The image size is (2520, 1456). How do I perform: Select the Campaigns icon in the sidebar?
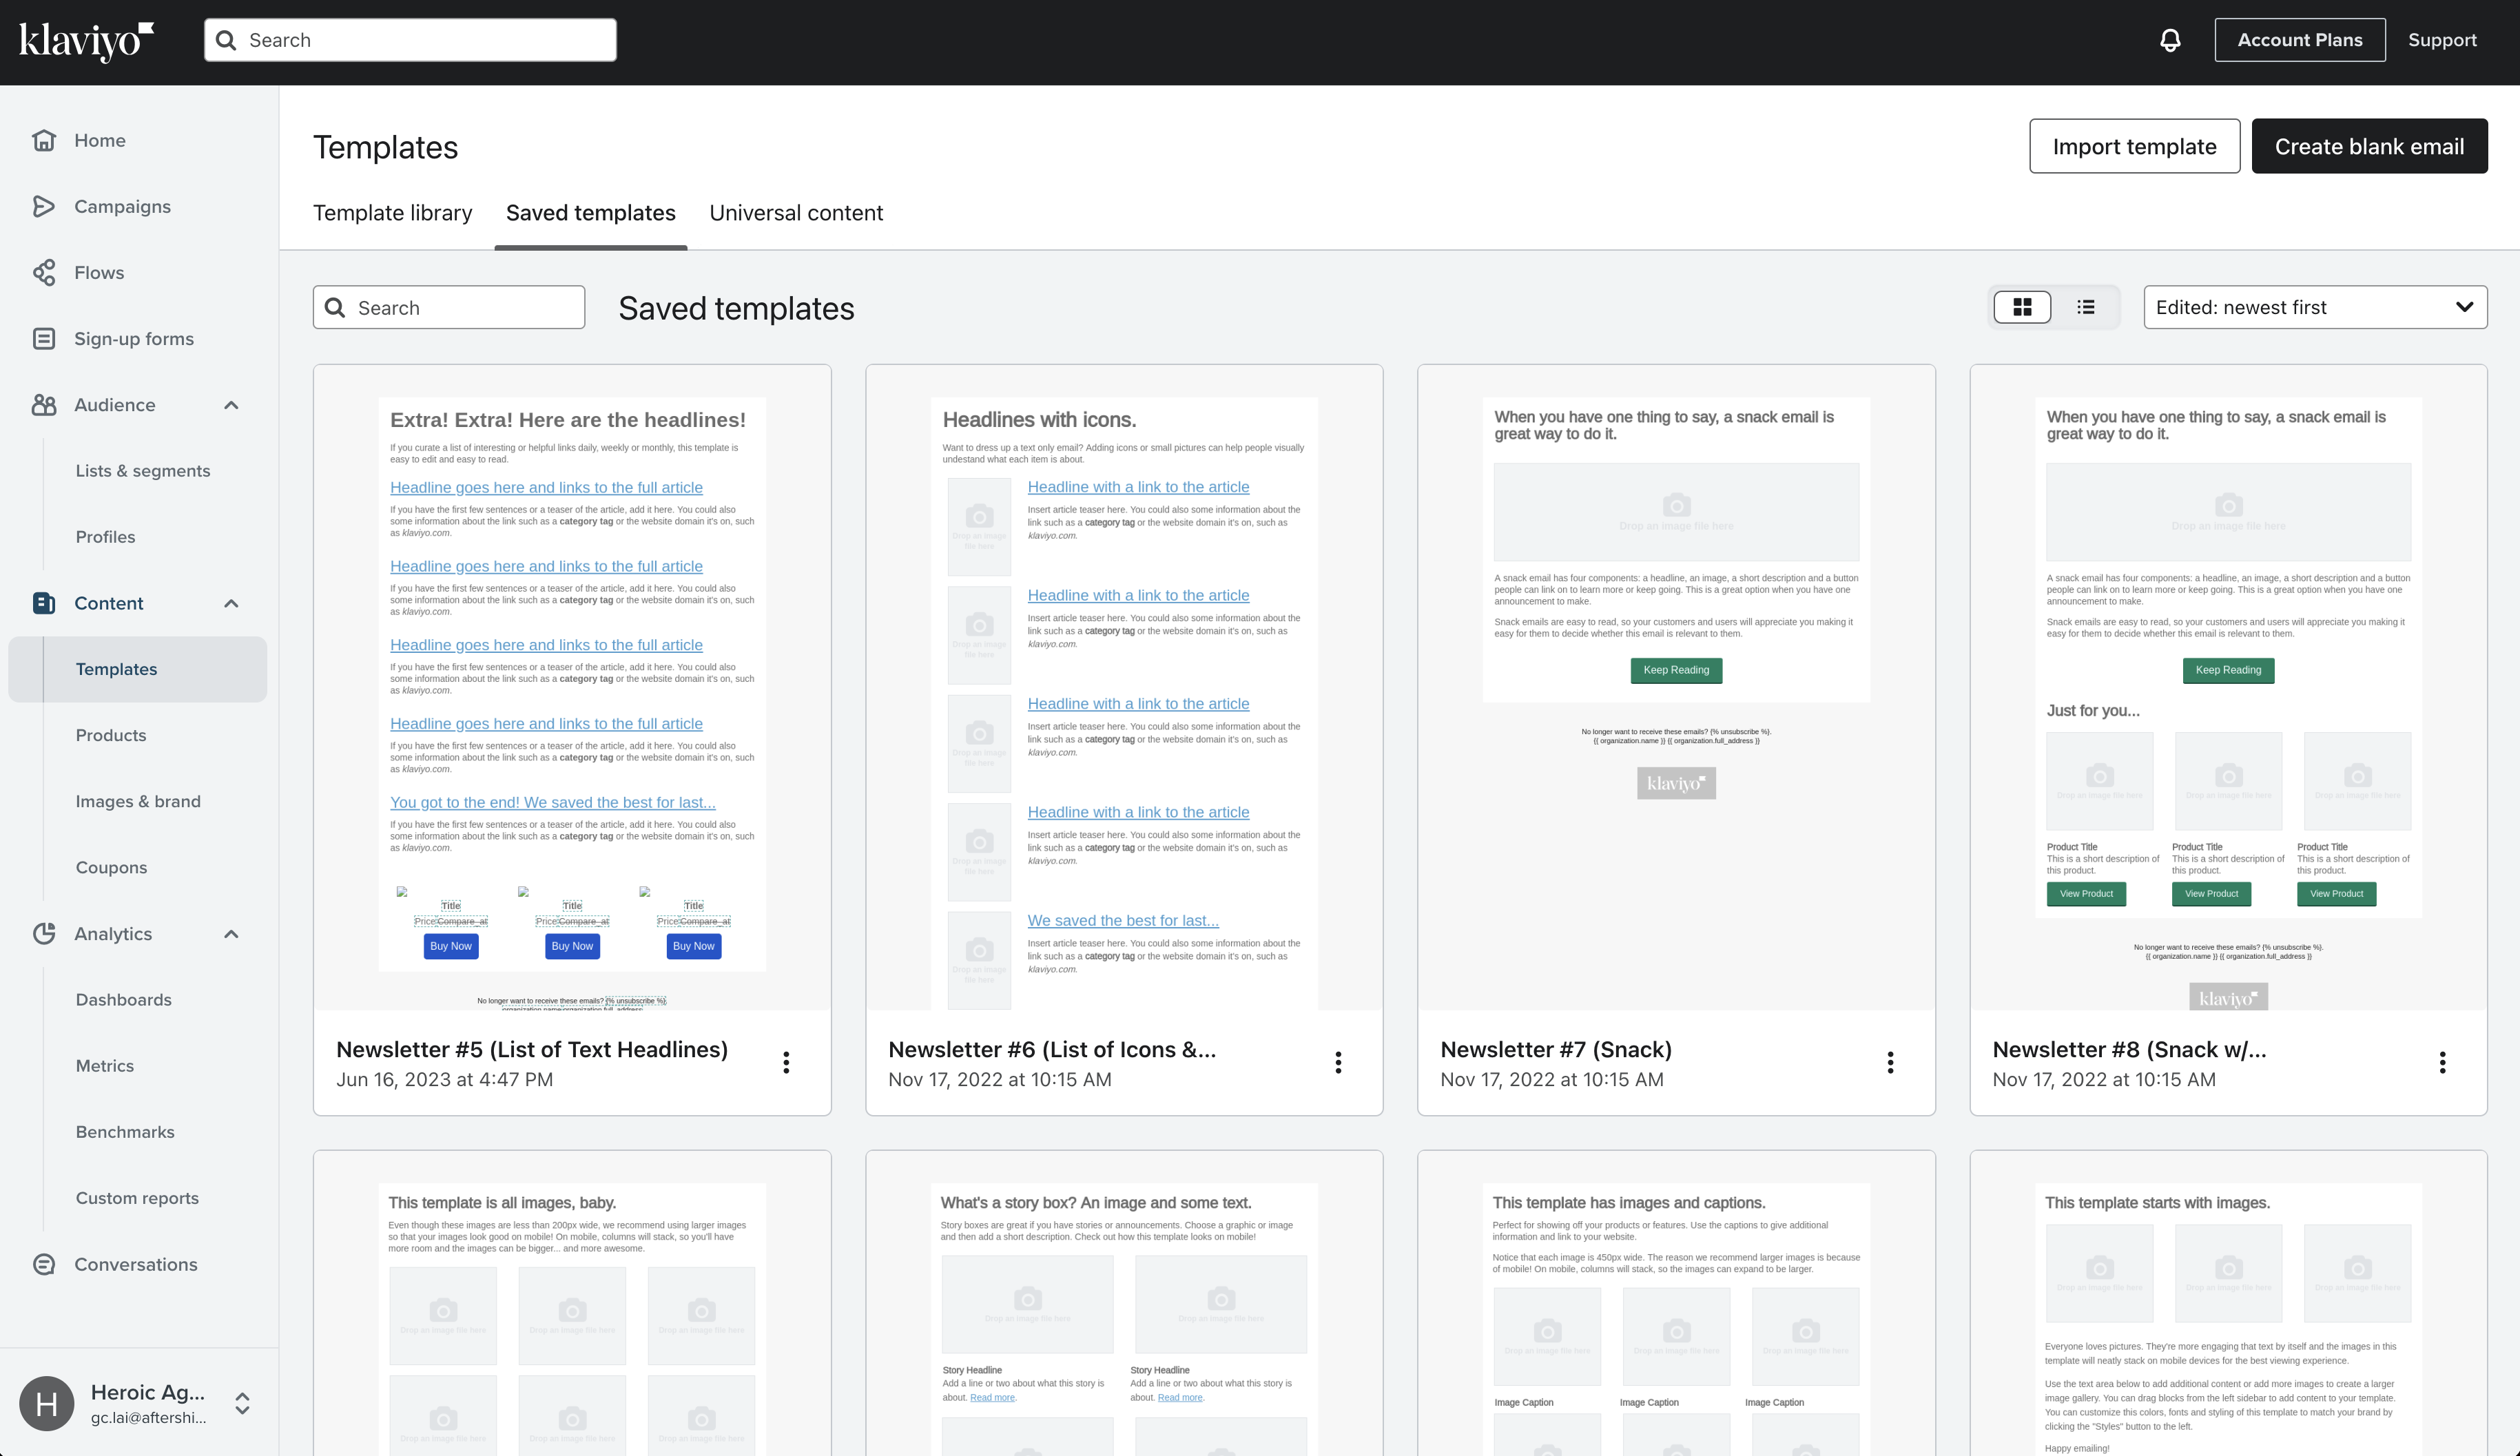coord(44,206)
